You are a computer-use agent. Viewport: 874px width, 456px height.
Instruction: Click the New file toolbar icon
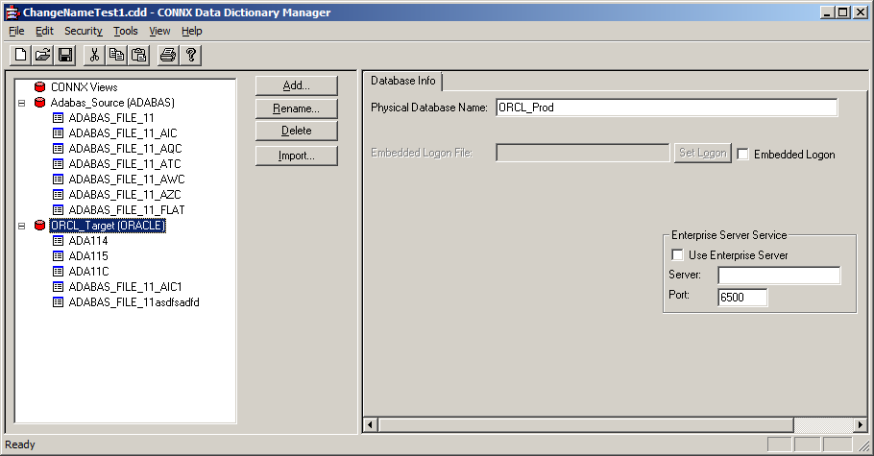[20, 55]
